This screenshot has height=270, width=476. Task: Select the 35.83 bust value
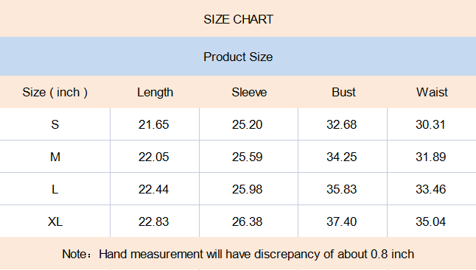(341, 189)
